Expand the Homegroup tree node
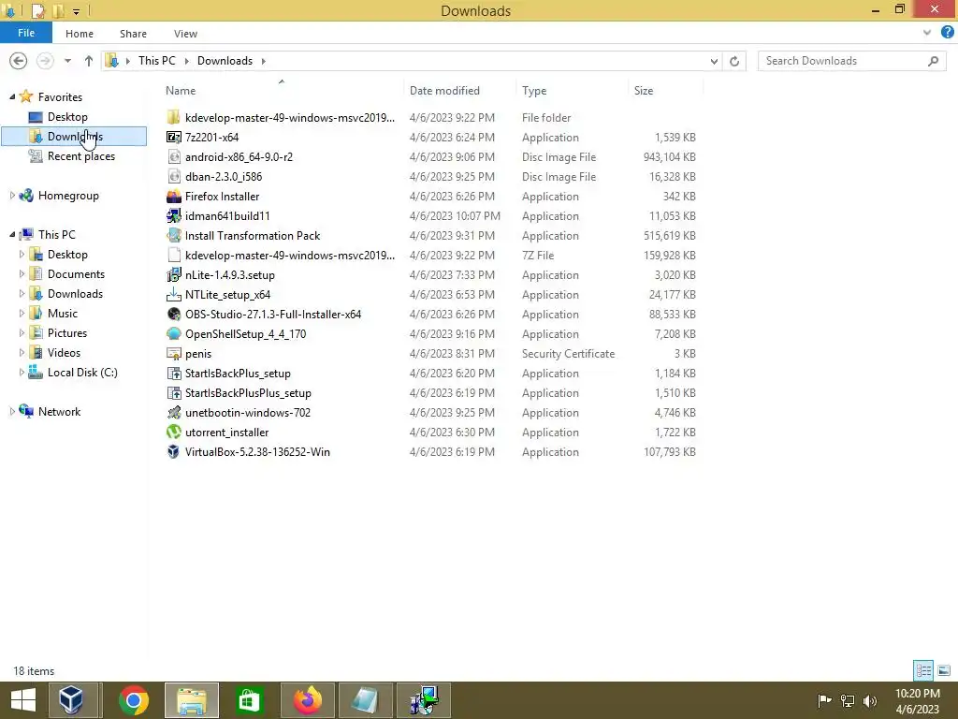958x719 pixels. coord(12,196)
